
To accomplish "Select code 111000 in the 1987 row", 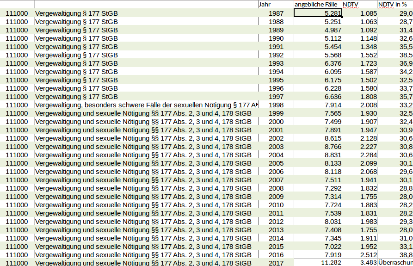I will [17, 13].
